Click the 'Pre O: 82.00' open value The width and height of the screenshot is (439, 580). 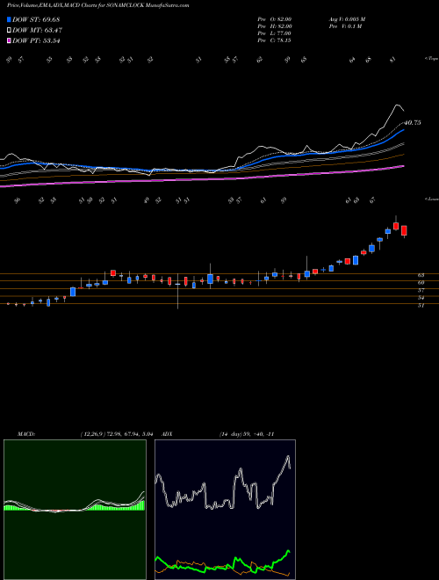pyautogui.click(x=275, y=19)
